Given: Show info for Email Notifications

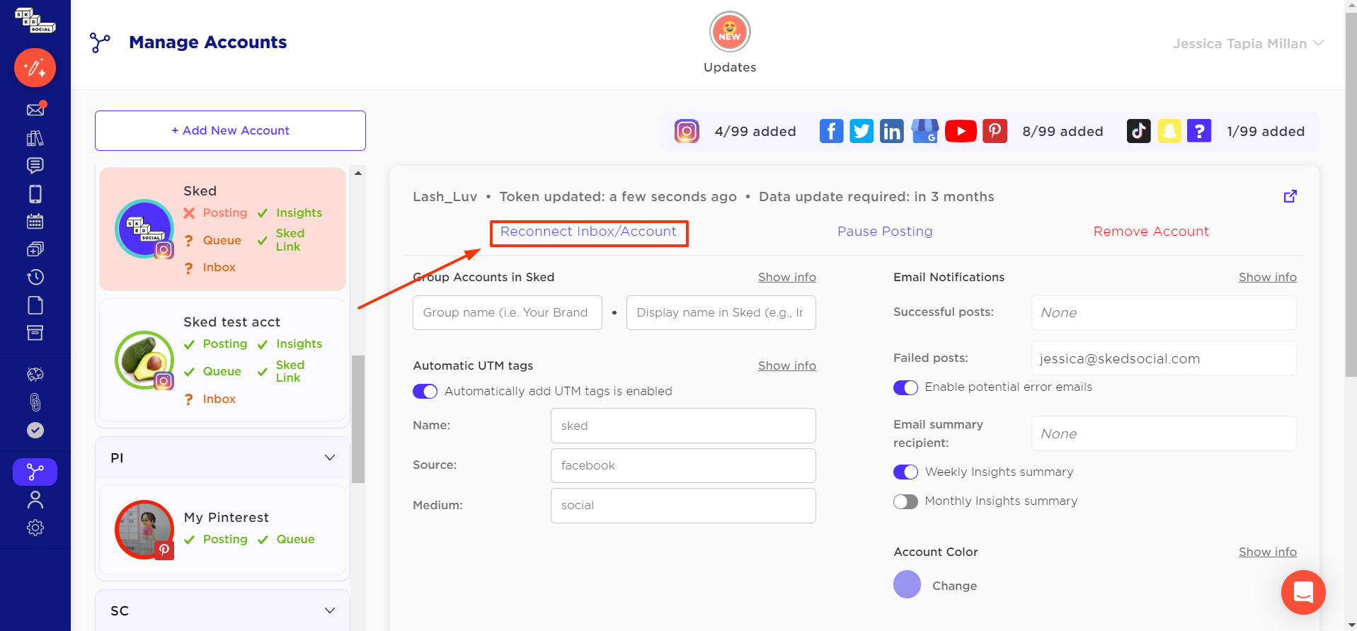Looking at the screenshot, I should click(1267, 277).
